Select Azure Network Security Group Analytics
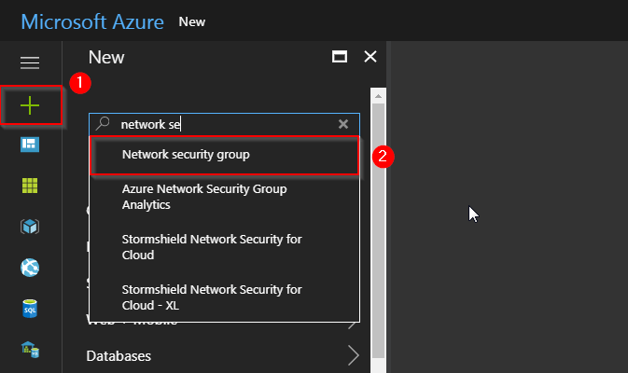The width and height of the screenshot is (628, 373). point(203,197)
